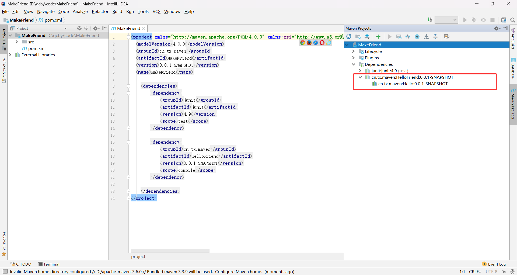The width and height of the screenshot is (517, 275).
Task: Click Execute Maven Goal icon
Action: point(399,37)
